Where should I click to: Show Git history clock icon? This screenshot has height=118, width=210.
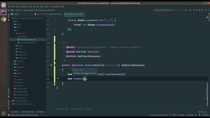coord(199,10)
